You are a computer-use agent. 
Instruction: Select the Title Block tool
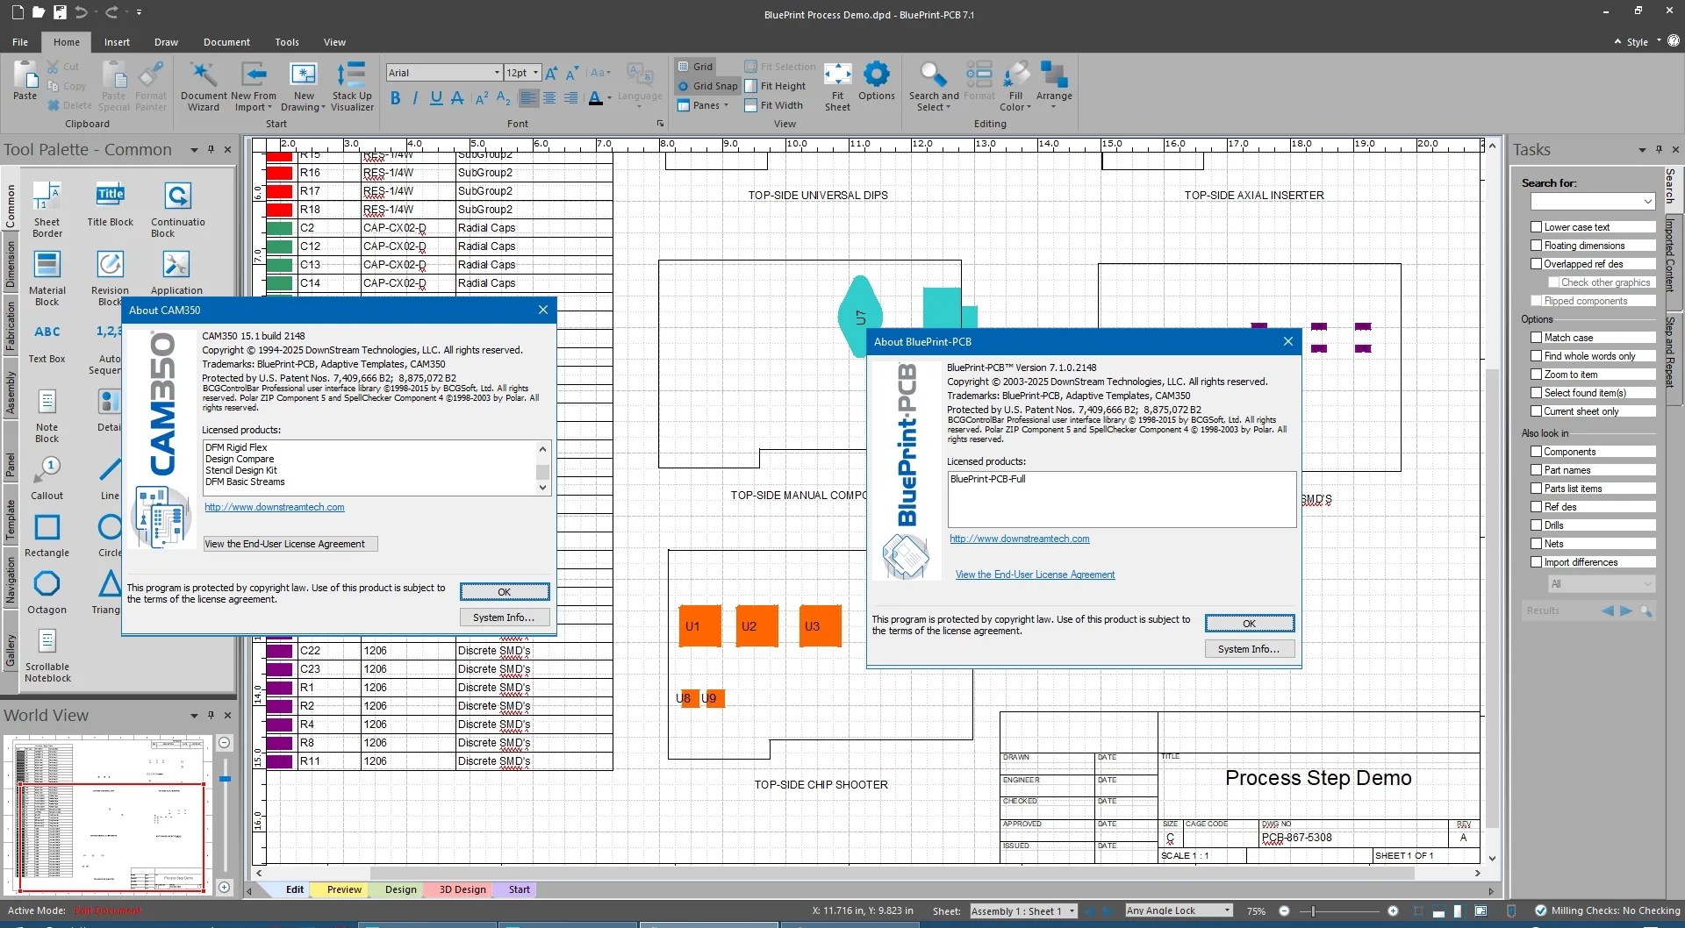pos(111,203)
